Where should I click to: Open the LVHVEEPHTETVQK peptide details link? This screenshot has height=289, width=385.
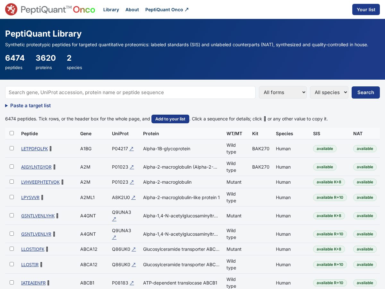(x=40, y=182)
